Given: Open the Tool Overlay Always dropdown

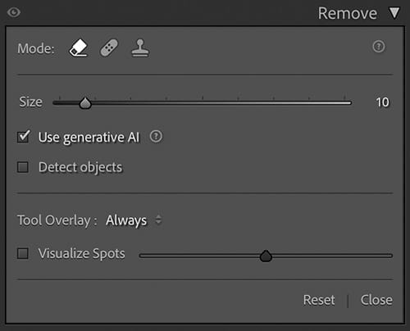Looking at the screenshot, I should 134,220.
